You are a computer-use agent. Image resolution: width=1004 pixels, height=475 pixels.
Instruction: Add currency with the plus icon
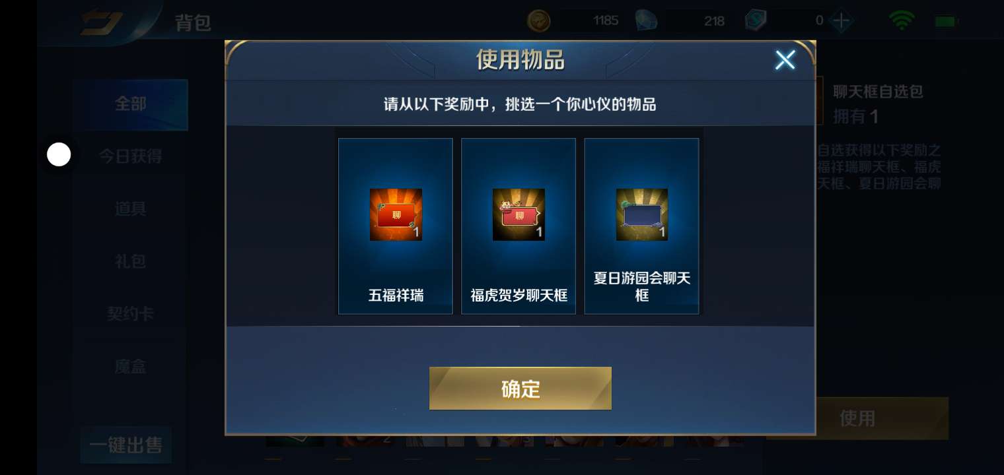click(x=841, y=20)
